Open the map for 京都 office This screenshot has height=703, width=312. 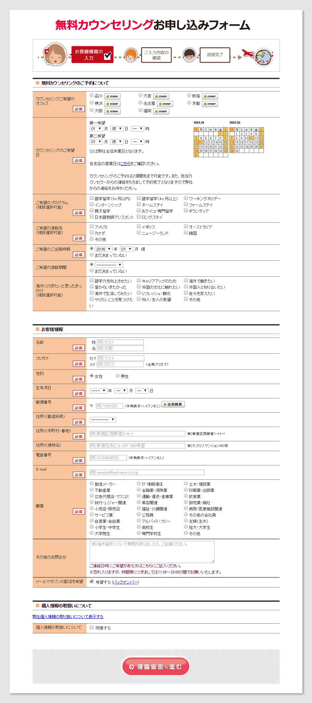coord(210,104)
